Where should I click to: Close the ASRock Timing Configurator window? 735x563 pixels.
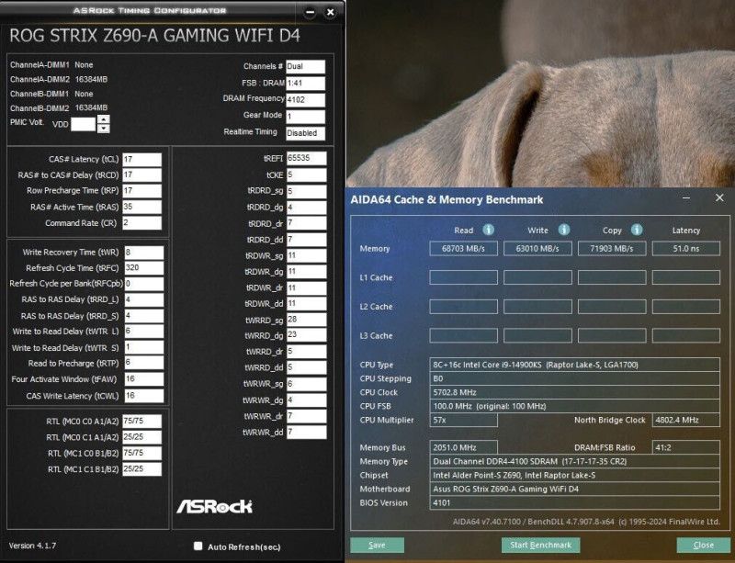pos(331,13)
